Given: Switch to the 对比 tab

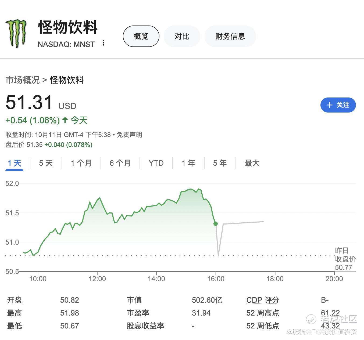Looking at the screenshot, I should tap(182, 36).
